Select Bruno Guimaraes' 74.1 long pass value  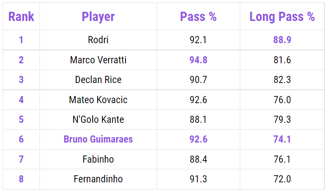(x=282, y=139)
